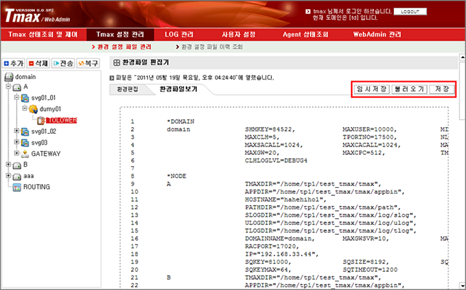This screenshot has width=466, height=290.
Task: Click node B drive icon
Action: click(17, 165)
